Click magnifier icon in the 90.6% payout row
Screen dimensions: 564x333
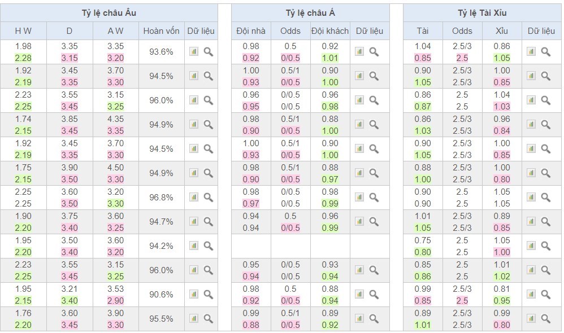point(209,295)
